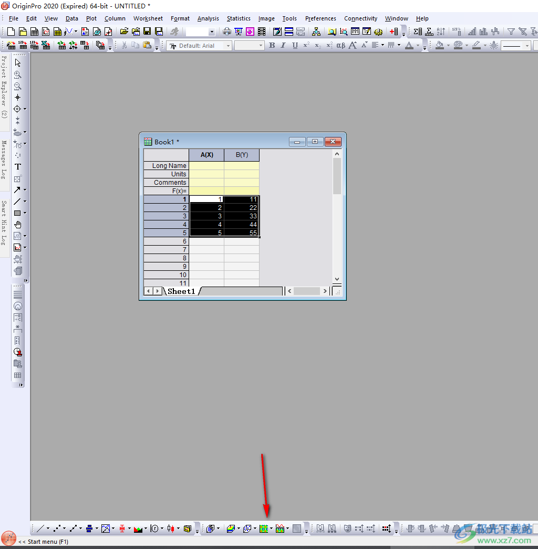Click the Sort A-Z icon
Screen dimensions: 538x549
click(x=441, y=31)
